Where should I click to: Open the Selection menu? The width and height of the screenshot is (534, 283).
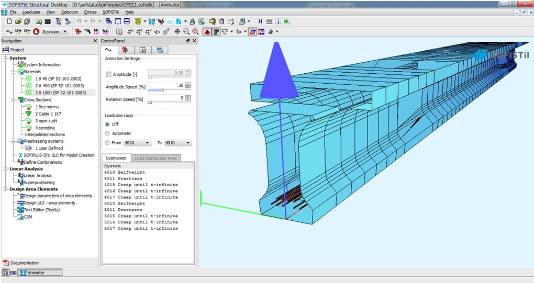[x=70, y=12]
